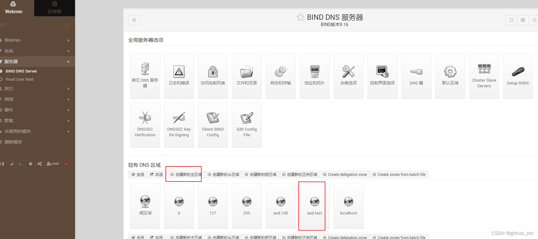Open the localhost DNS zone
This screenshot has width=538, height=239.
(x=349, y=206)
